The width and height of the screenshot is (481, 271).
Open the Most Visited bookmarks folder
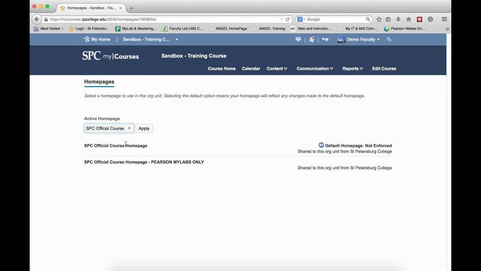49,29
